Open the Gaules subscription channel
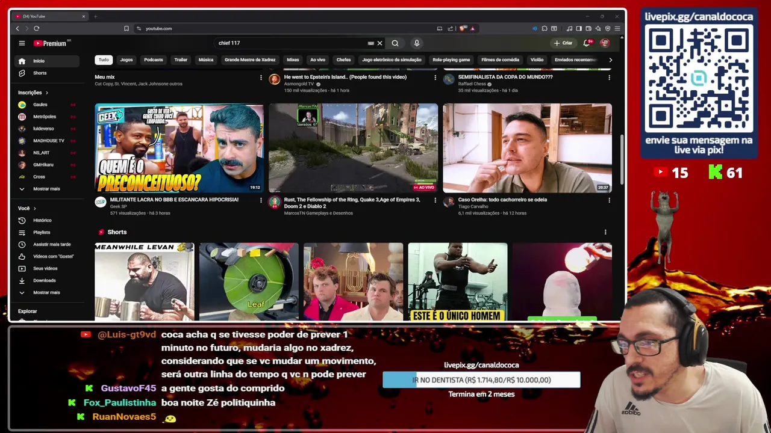Viewport: 771px width, 433px height. 47,105
